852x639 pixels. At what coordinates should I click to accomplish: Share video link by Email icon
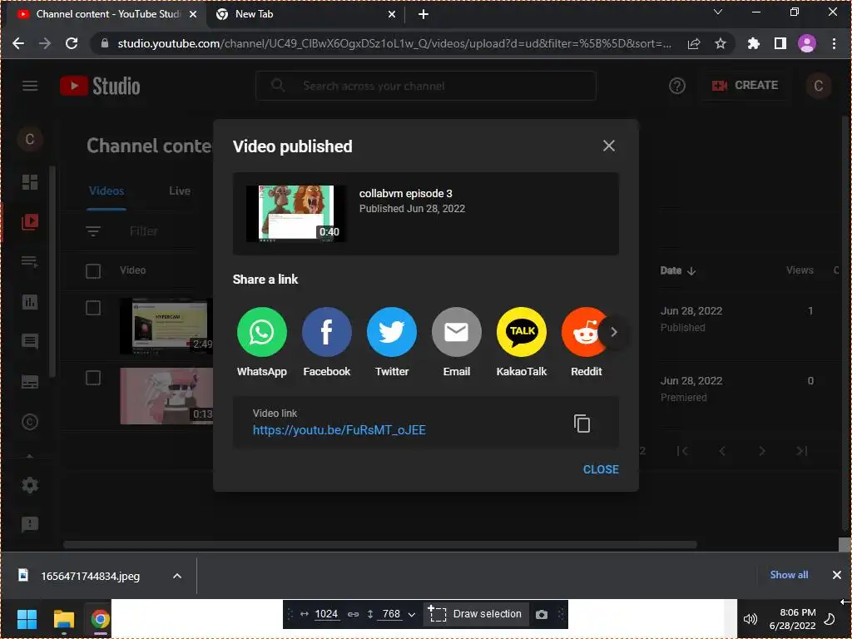(x=457, y=332)
